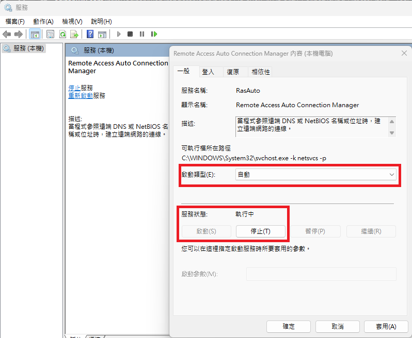The height and width of the screenshot is (338, 412).
Task: Click the 確定 button
Action: coord(289,327)
